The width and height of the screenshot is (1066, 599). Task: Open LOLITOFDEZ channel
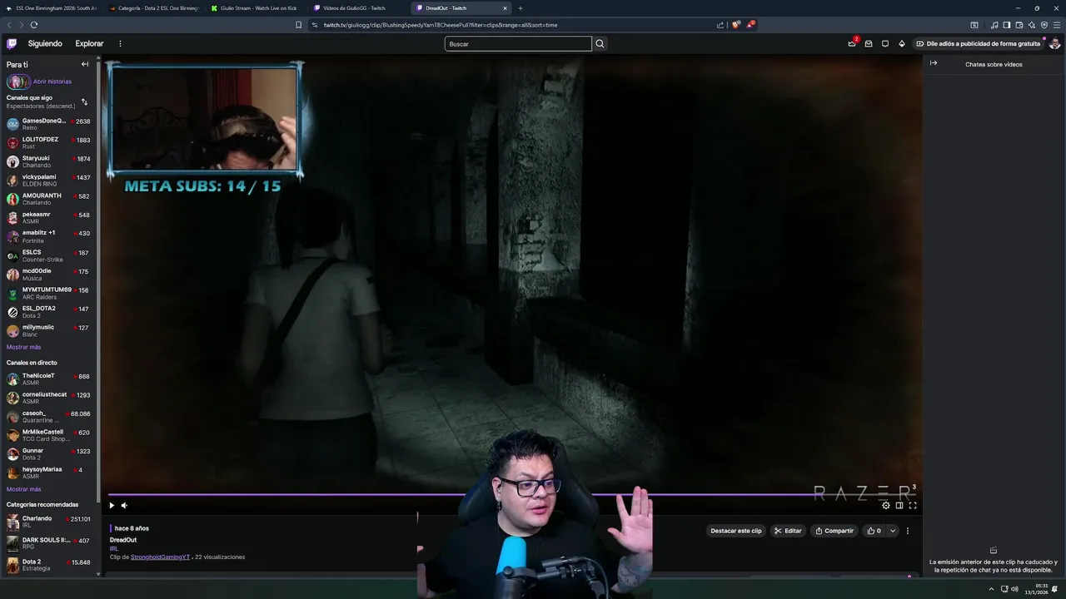pyautogui.click(x=50, y=142)
